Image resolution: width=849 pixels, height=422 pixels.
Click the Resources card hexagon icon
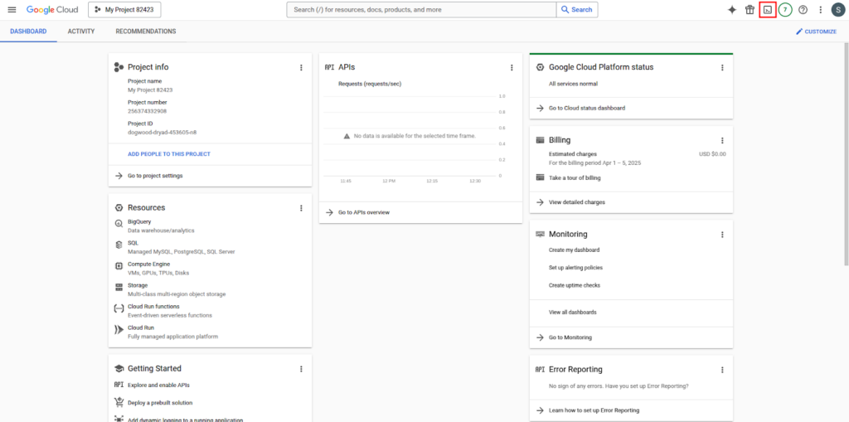tap(119, 208)
